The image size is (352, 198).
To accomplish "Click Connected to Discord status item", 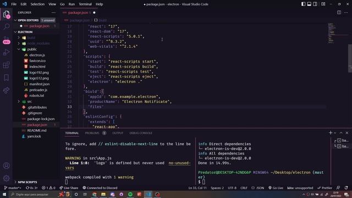I will pyautogui.click(x=100, y=188).
